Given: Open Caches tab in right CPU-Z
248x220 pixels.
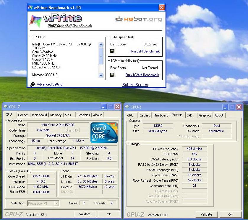Looking at the screenshot, I should (145, 115).
